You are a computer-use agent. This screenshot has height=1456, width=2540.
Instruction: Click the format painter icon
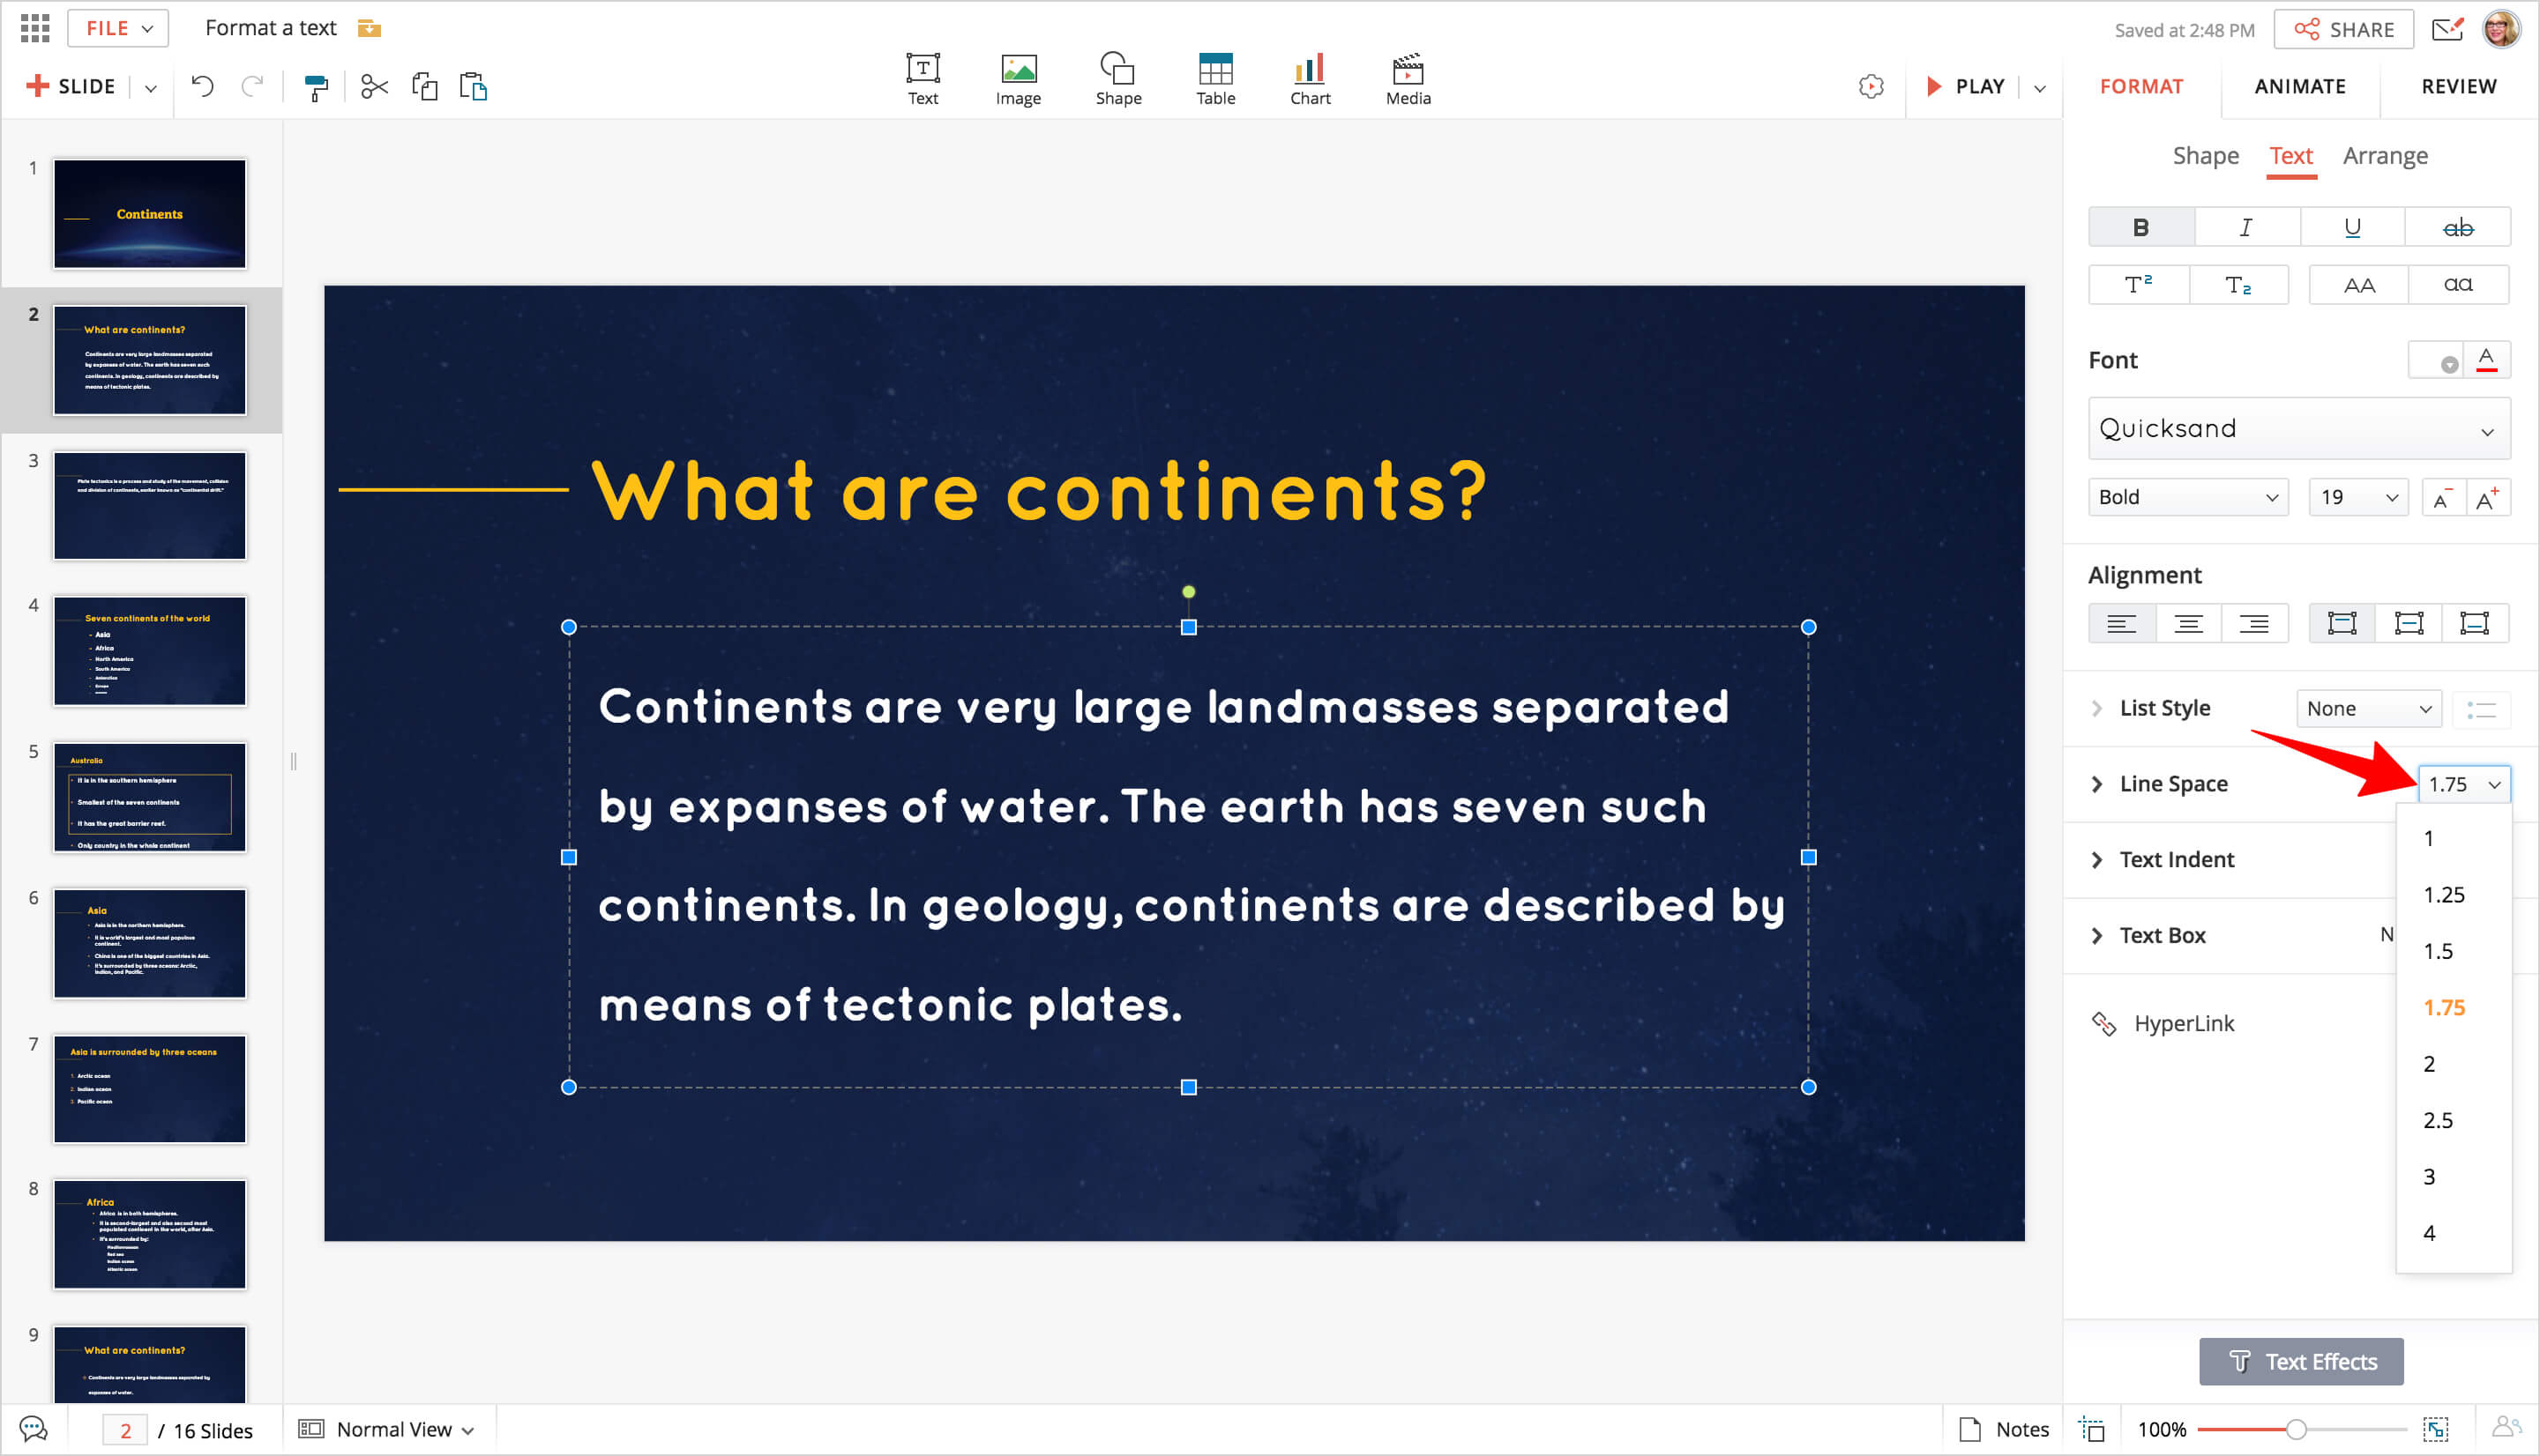316,88
